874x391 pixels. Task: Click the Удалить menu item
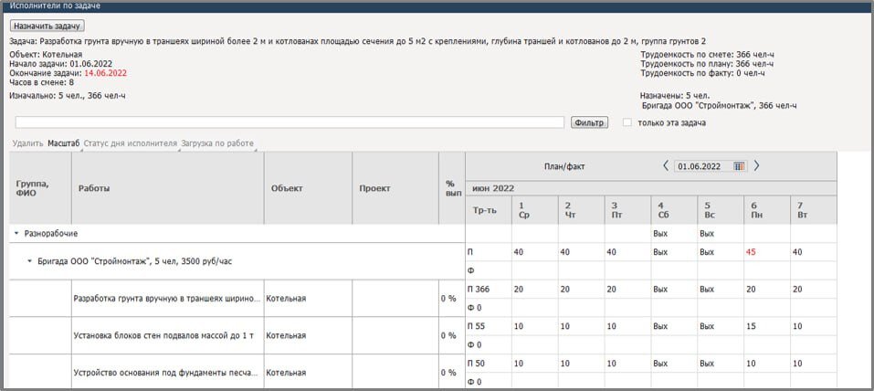(x=28, y=143)
